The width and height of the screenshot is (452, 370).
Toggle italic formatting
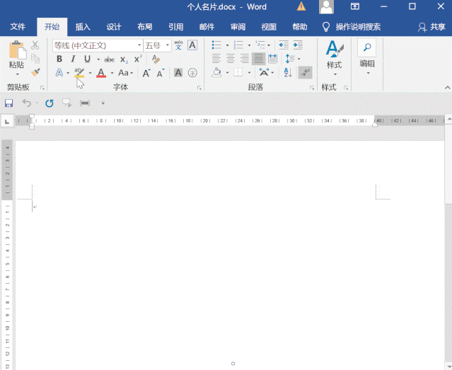coord(74,59)
